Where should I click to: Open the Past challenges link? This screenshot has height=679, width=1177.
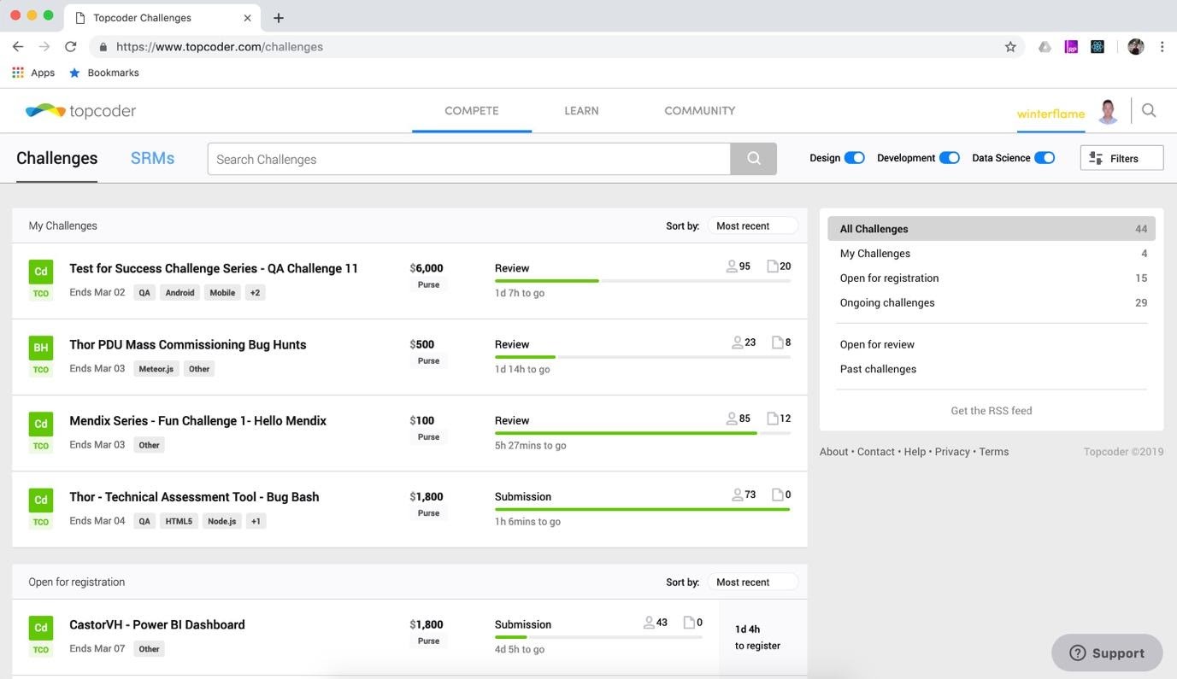(x=878, y=369)
